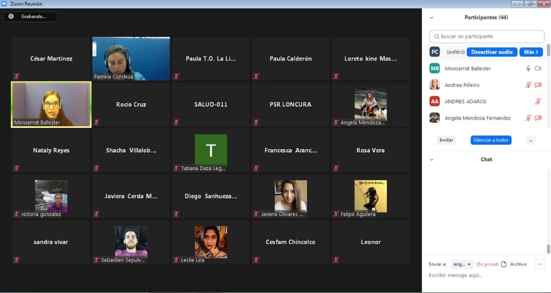
Task: Collapse the Participantes panel chevron
Action: tap(431, 18)
